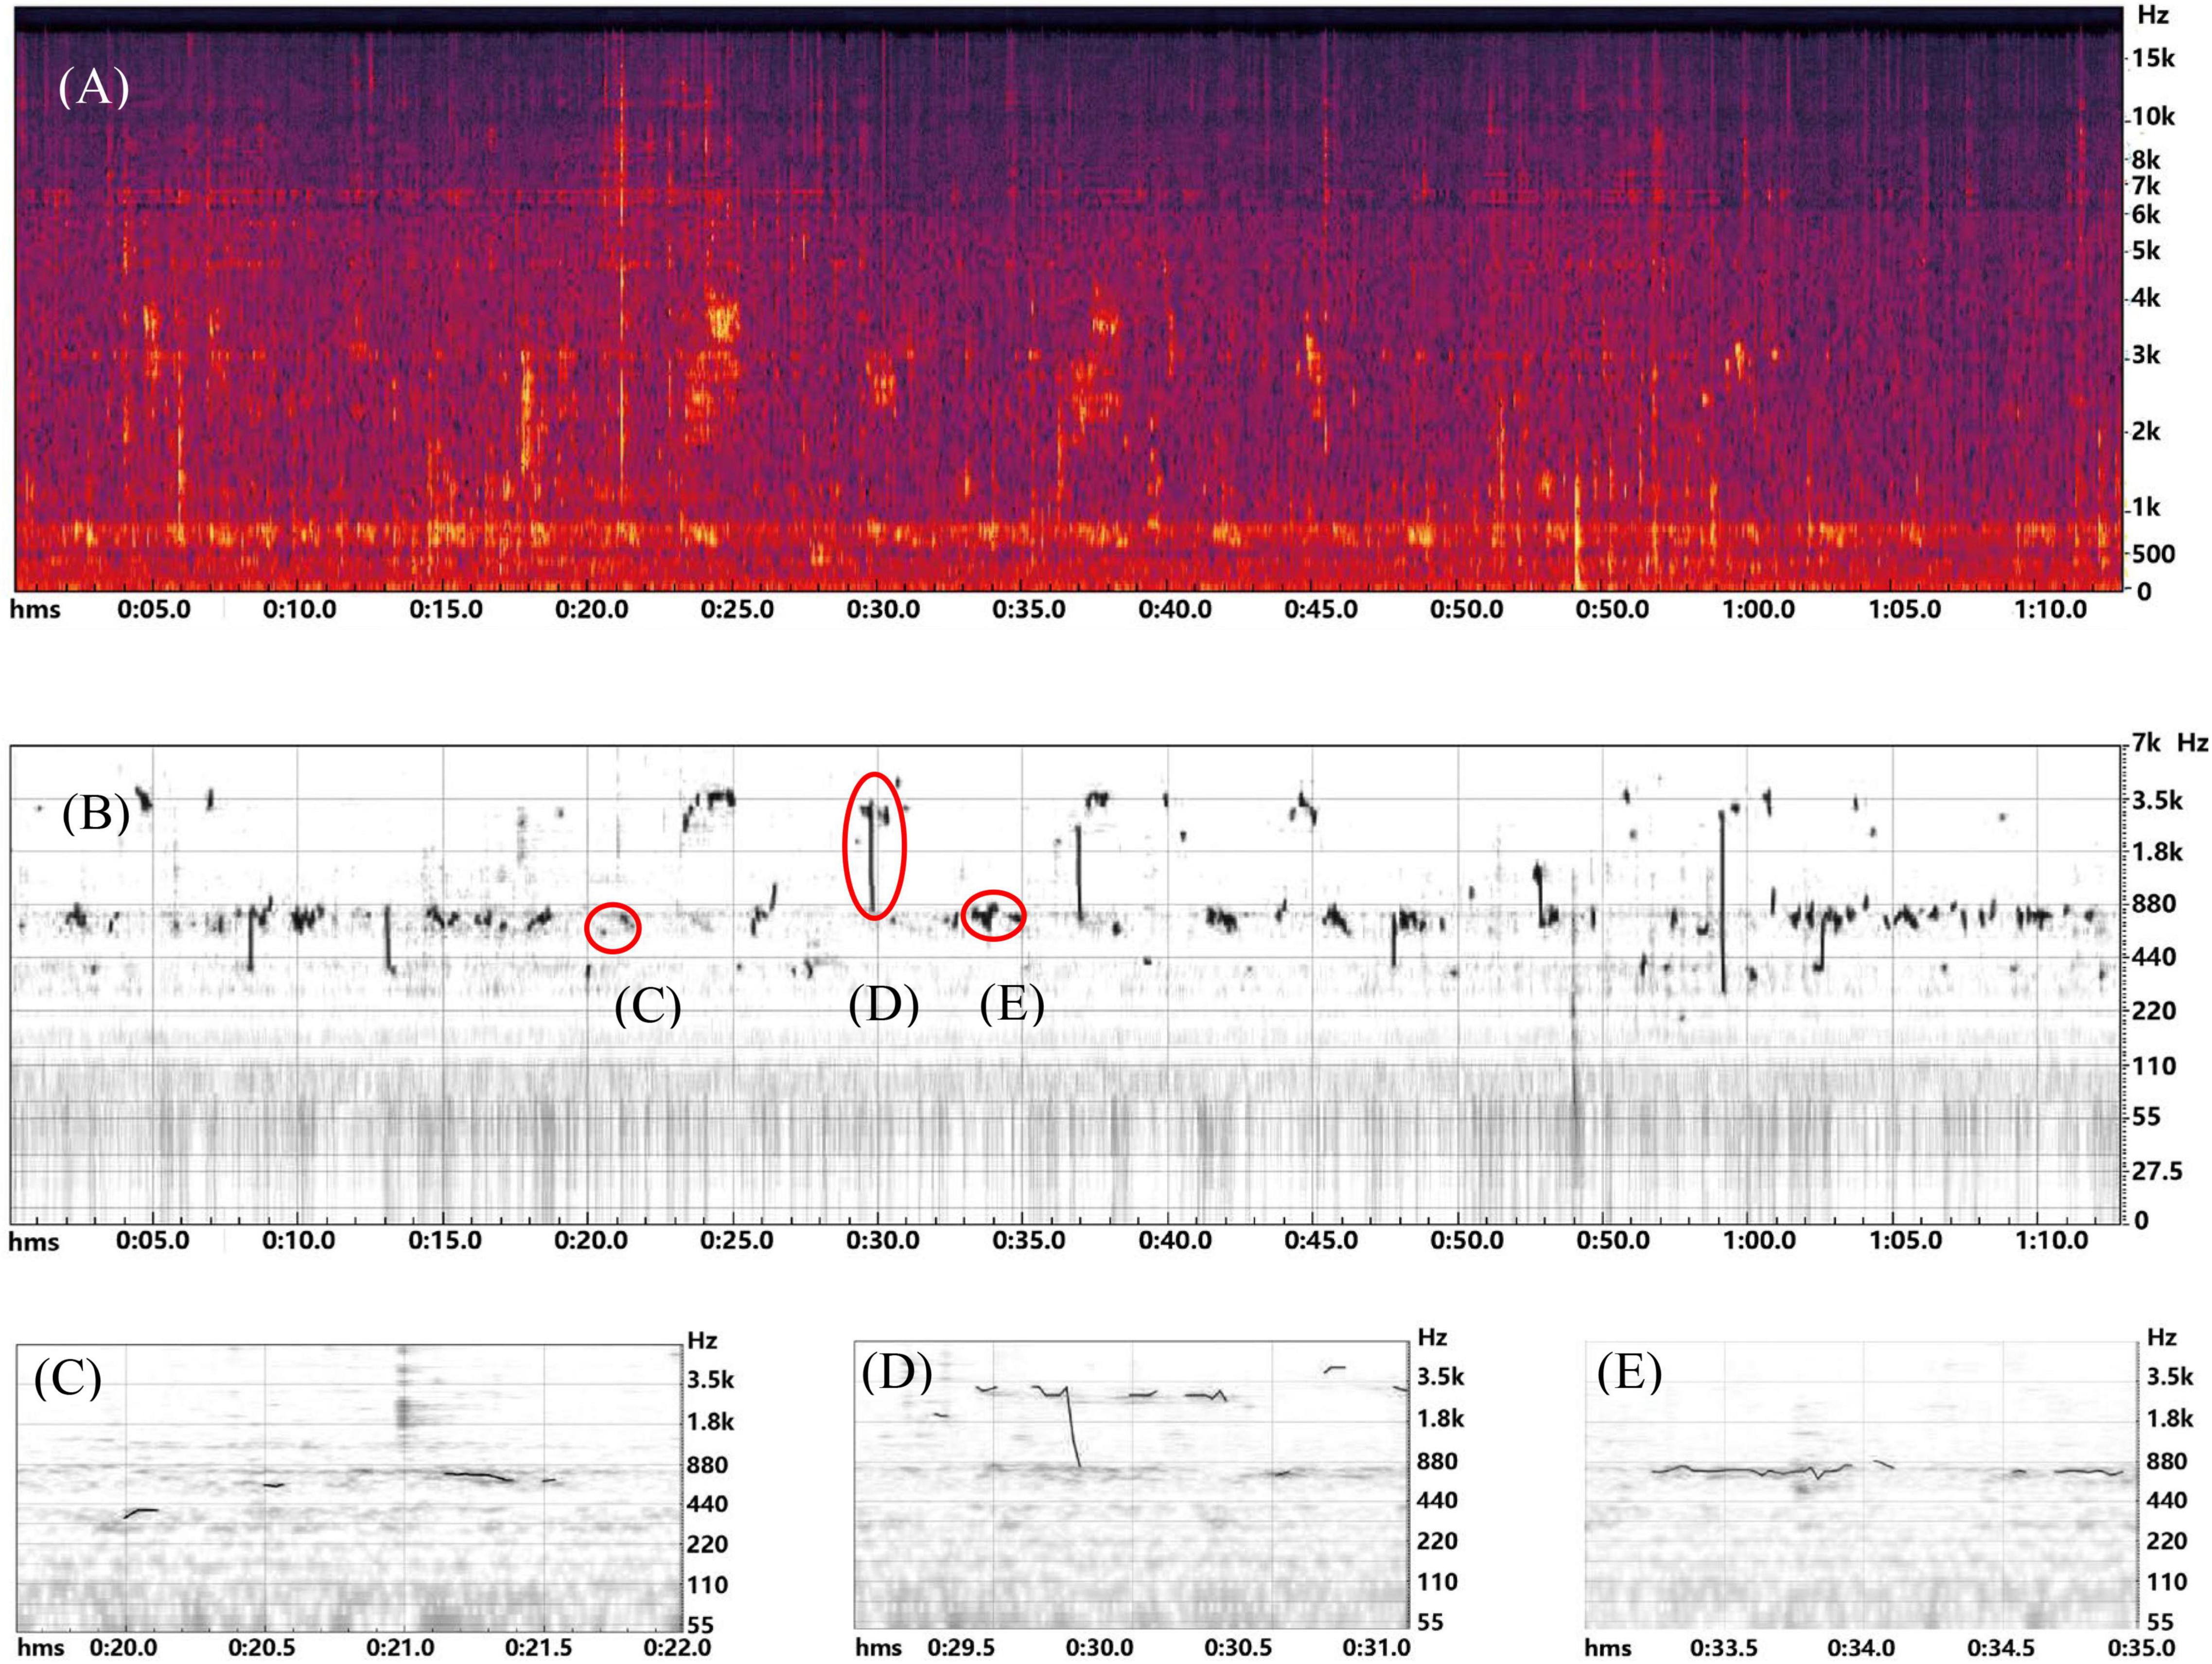Click the 0:29.5 time tick under panel D

[x=961, y=1648]
